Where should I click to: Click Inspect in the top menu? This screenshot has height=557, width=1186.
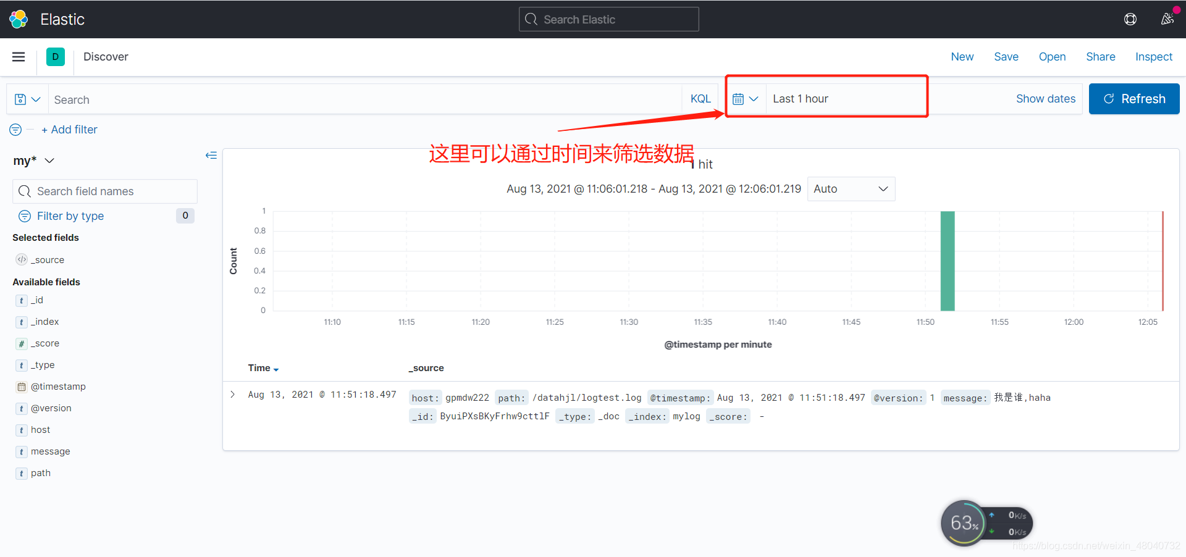coord(1153,57)
